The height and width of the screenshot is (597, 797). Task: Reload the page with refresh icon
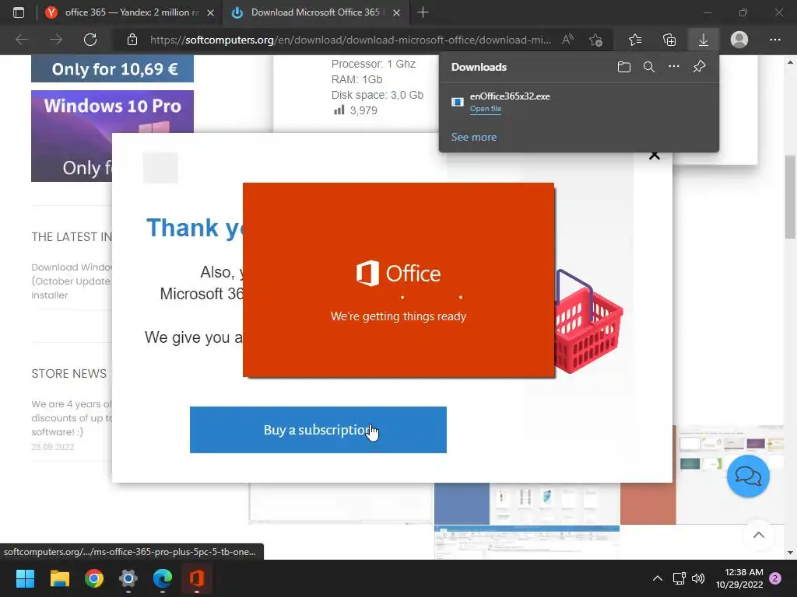click(x=90, y=40)
